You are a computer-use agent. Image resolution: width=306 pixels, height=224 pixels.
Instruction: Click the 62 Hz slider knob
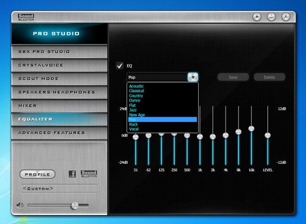[x=148, y=135]
